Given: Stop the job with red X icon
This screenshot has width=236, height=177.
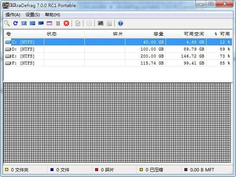Looking at the screenshot, I should (x=66, y=23).
